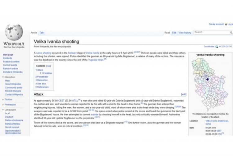
Task: Expand the Print/export sidebar section
Action: click(x=3, y=105)
